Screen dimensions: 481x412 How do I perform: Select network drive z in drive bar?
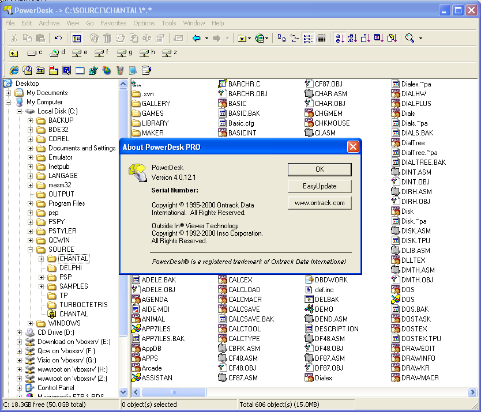tap(170, 54)
